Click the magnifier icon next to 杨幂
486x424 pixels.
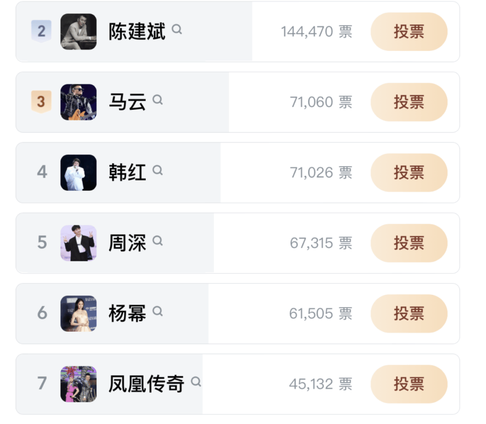click(157, 311)
